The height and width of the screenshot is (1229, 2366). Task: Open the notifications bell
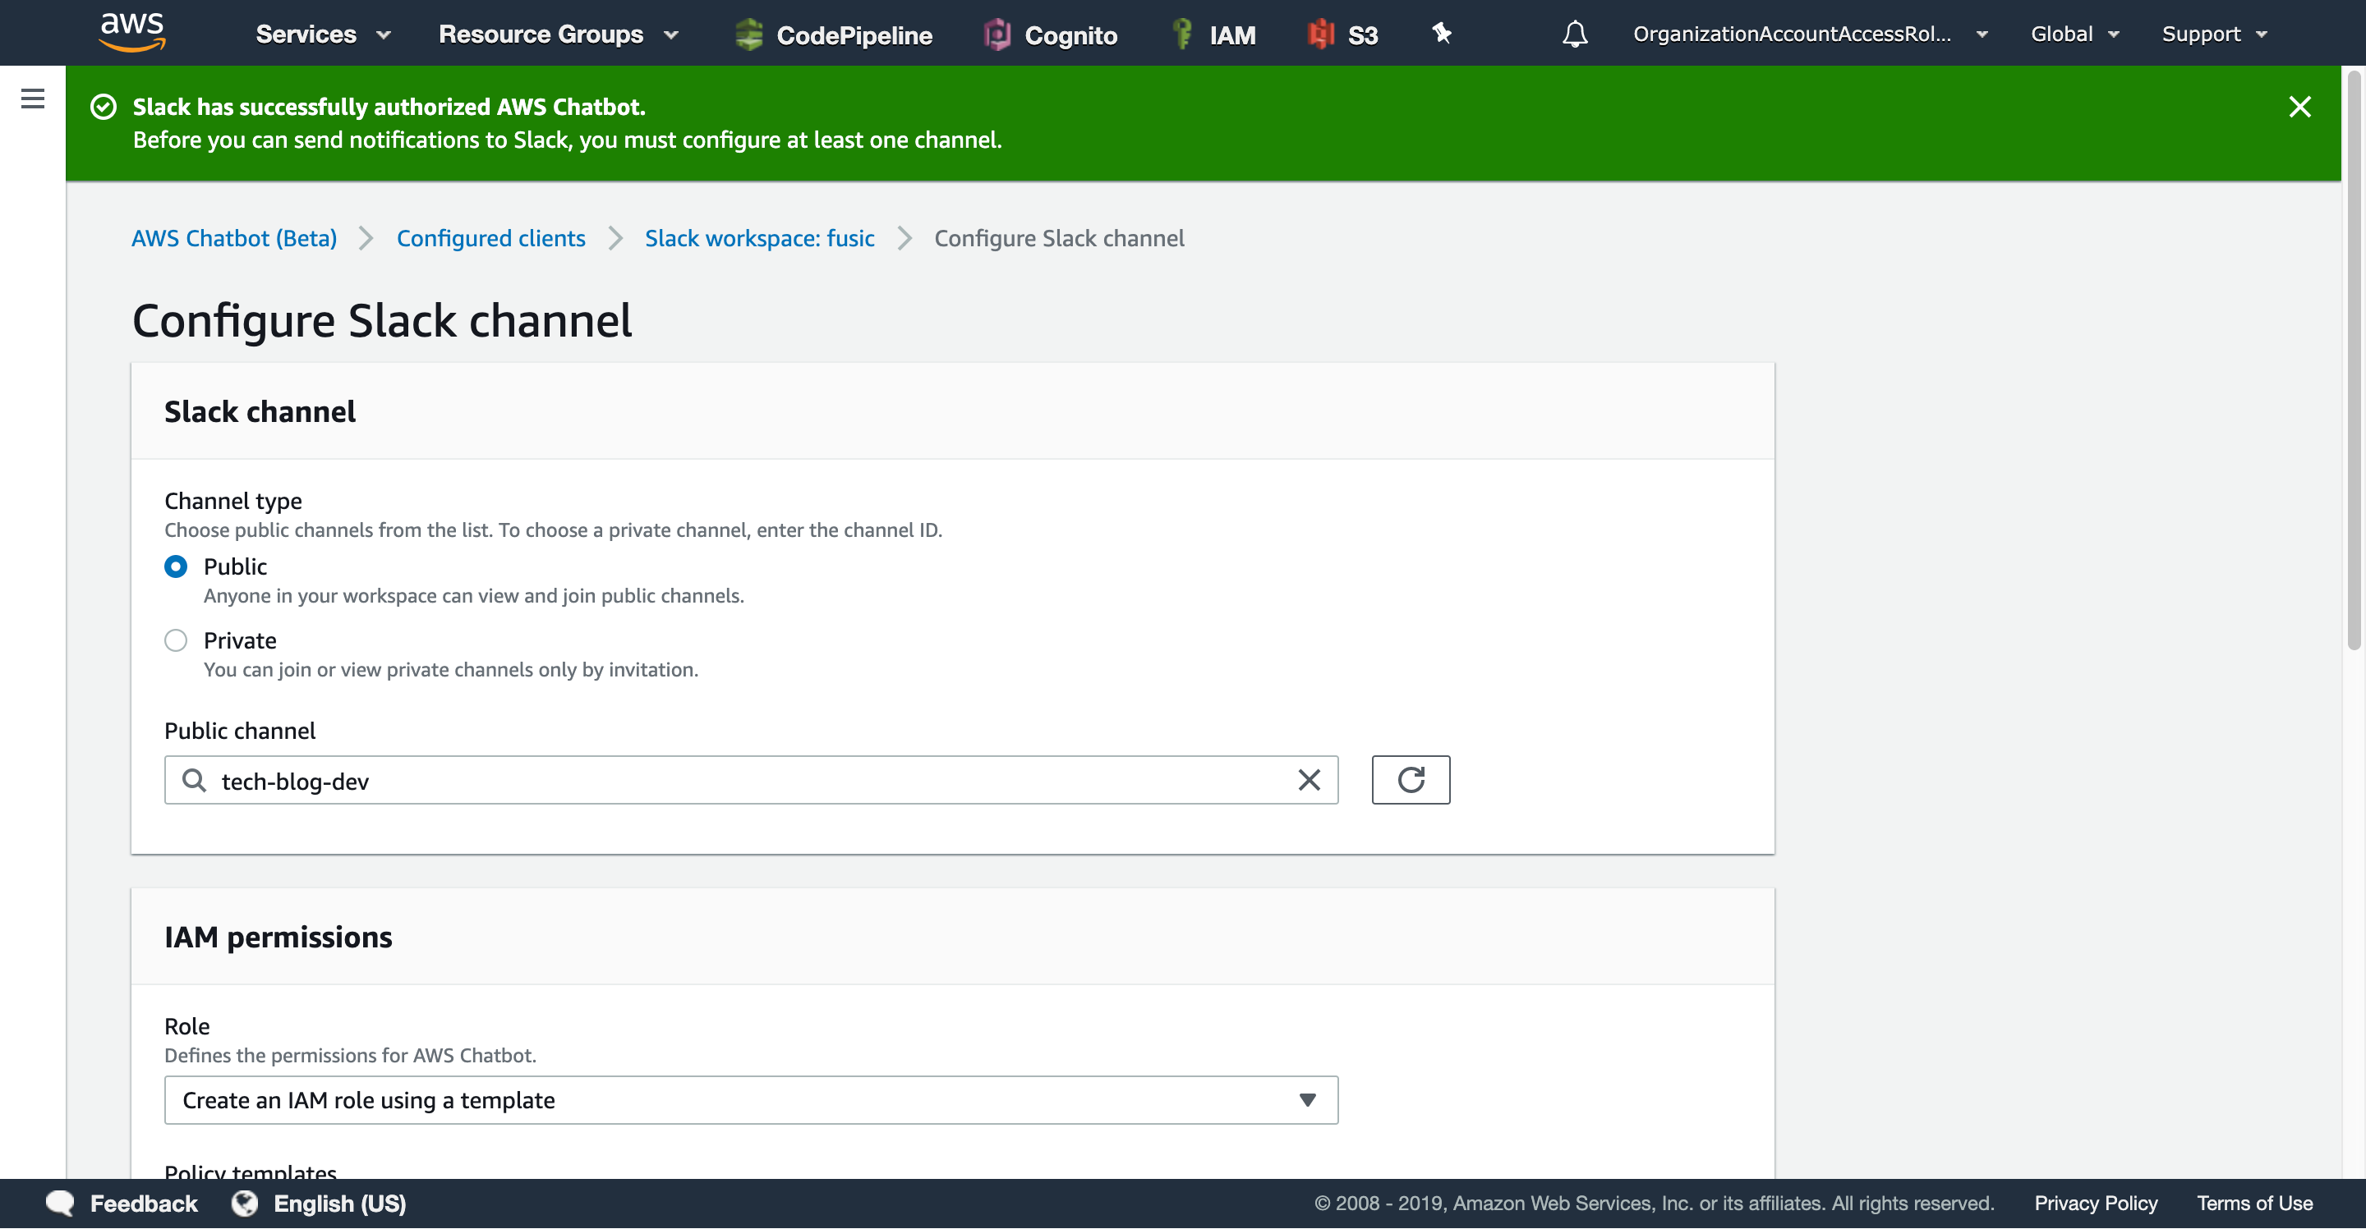tap(1573, 34)
